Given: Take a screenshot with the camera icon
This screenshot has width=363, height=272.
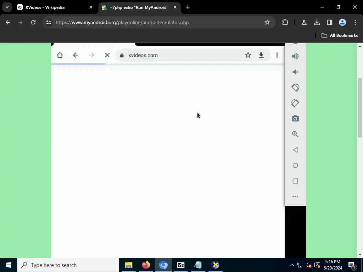Looking at the screenshot, I should coord(295,118).
